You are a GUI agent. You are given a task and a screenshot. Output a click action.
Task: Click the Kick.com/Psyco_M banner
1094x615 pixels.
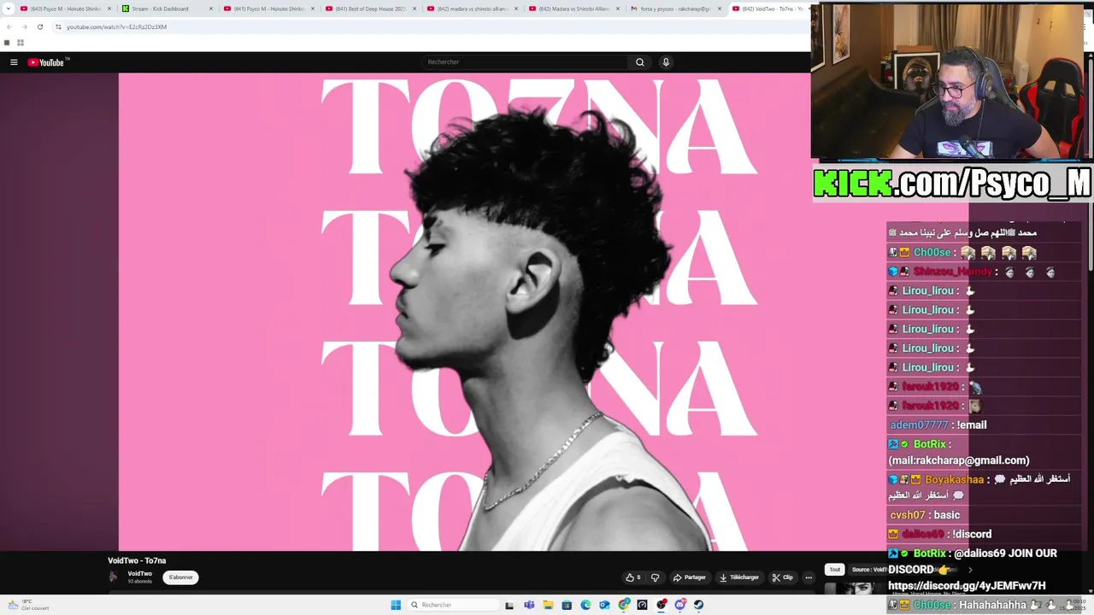951,183
